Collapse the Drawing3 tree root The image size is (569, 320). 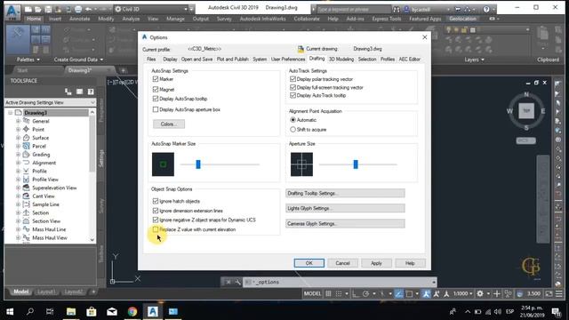(x=10, y=113)
